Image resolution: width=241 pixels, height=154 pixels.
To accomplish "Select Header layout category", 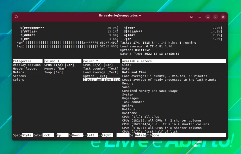I will (x=25, y=69).
